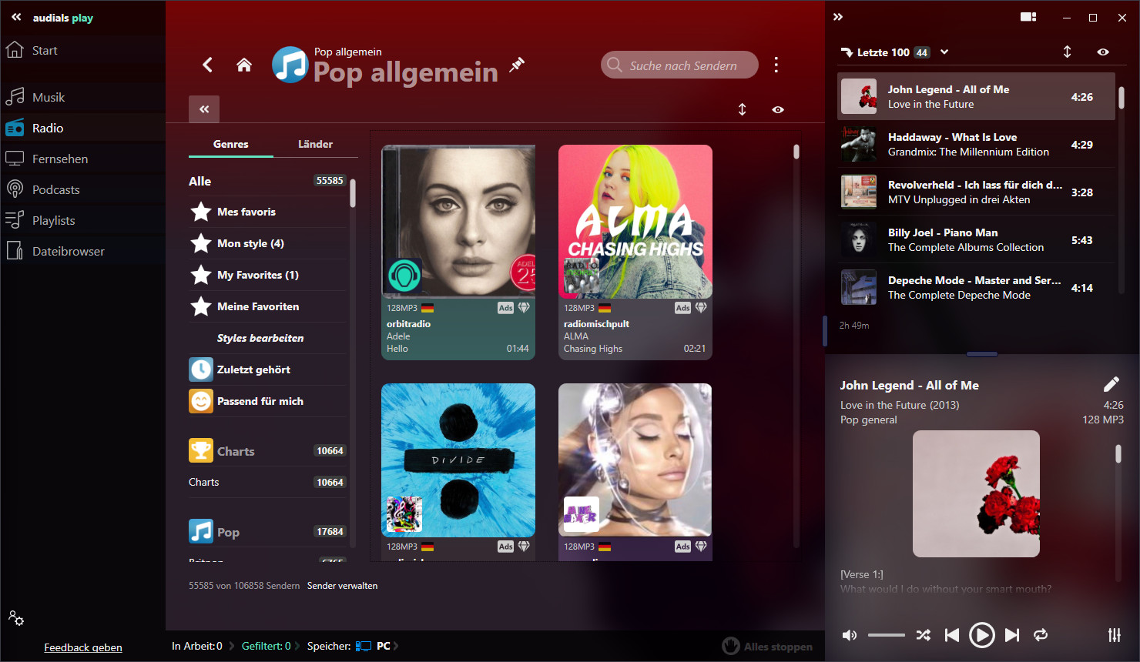
Task: Select Alle stations category
Action: pyautogui.click(x=267, y=181)
